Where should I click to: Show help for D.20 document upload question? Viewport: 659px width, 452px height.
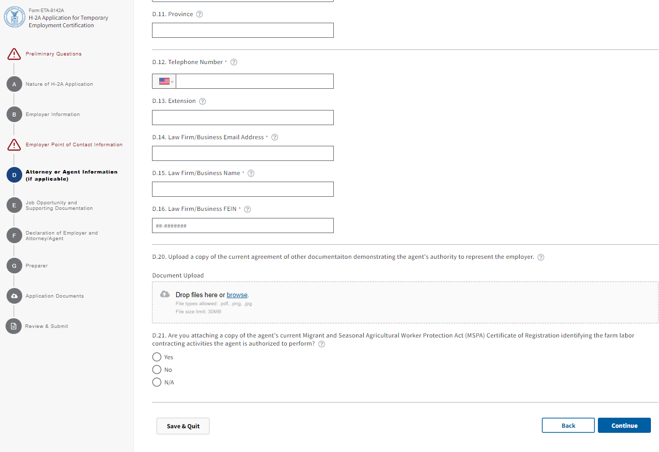click(x=541, y=257)
